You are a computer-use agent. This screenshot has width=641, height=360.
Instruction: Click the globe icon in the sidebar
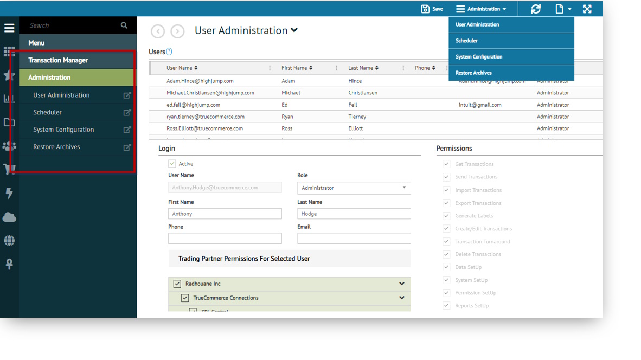coord(9,241)
